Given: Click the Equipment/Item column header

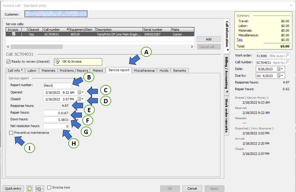Looking at the screenshot, I should [82, 30].
